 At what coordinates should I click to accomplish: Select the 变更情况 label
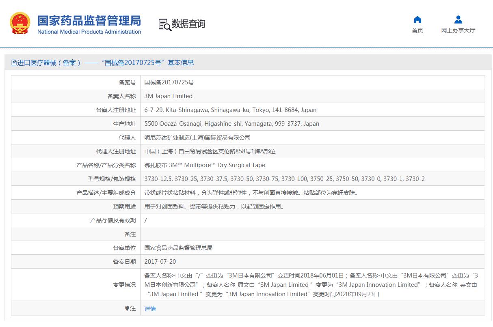pos(124,285)
